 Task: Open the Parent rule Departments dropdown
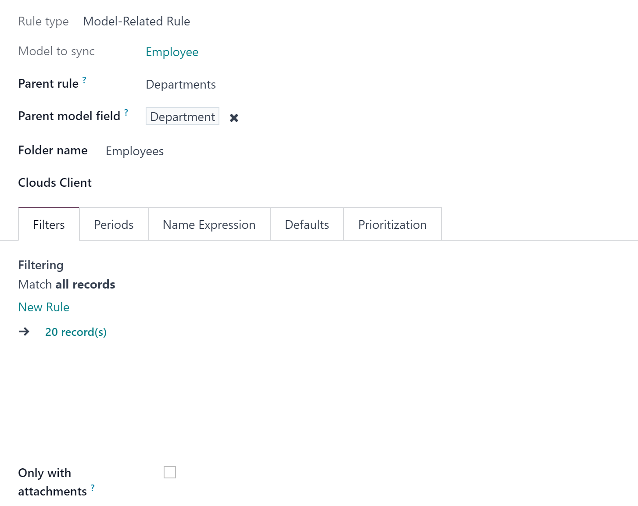[181, 84]
